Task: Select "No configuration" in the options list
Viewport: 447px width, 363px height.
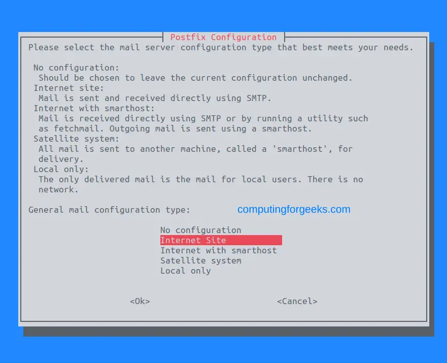Action: coord(201,230)
